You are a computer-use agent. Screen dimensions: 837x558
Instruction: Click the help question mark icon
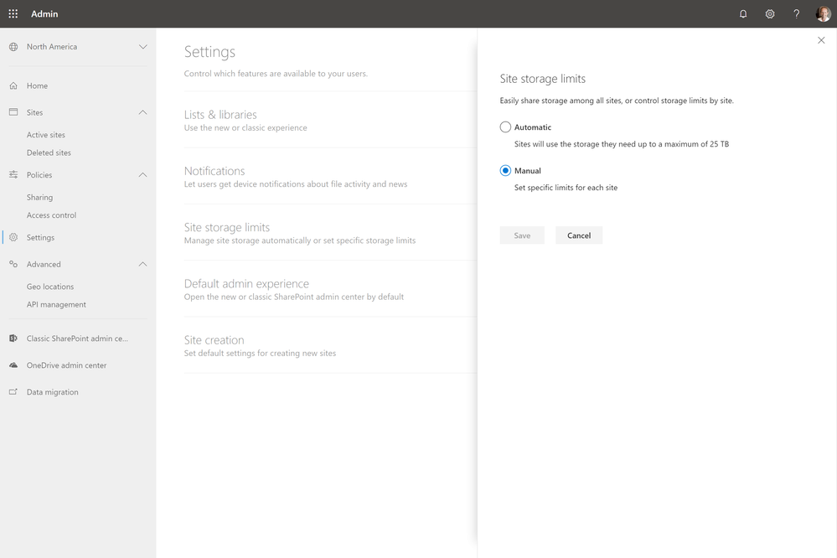click(x=797, y=13)
